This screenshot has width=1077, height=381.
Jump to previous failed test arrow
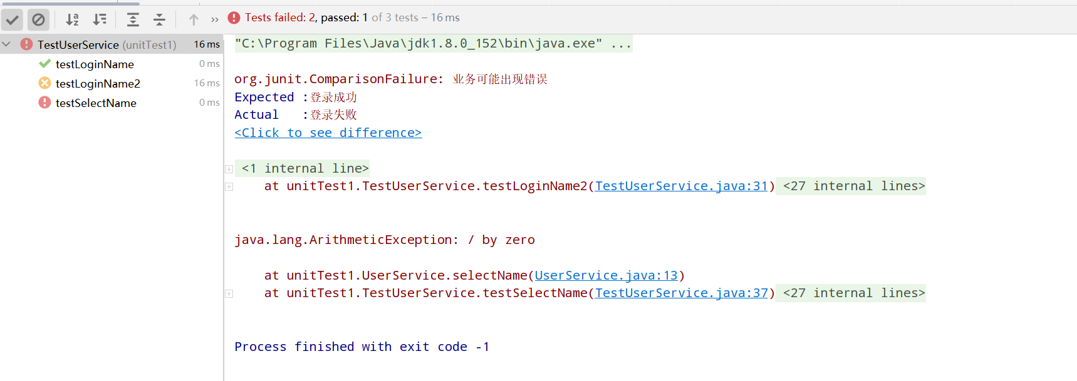(194, 19)
